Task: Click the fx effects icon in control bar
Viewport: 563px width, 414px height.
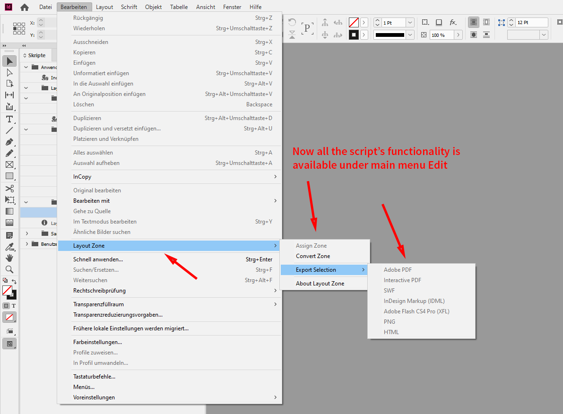Action: 452,22
